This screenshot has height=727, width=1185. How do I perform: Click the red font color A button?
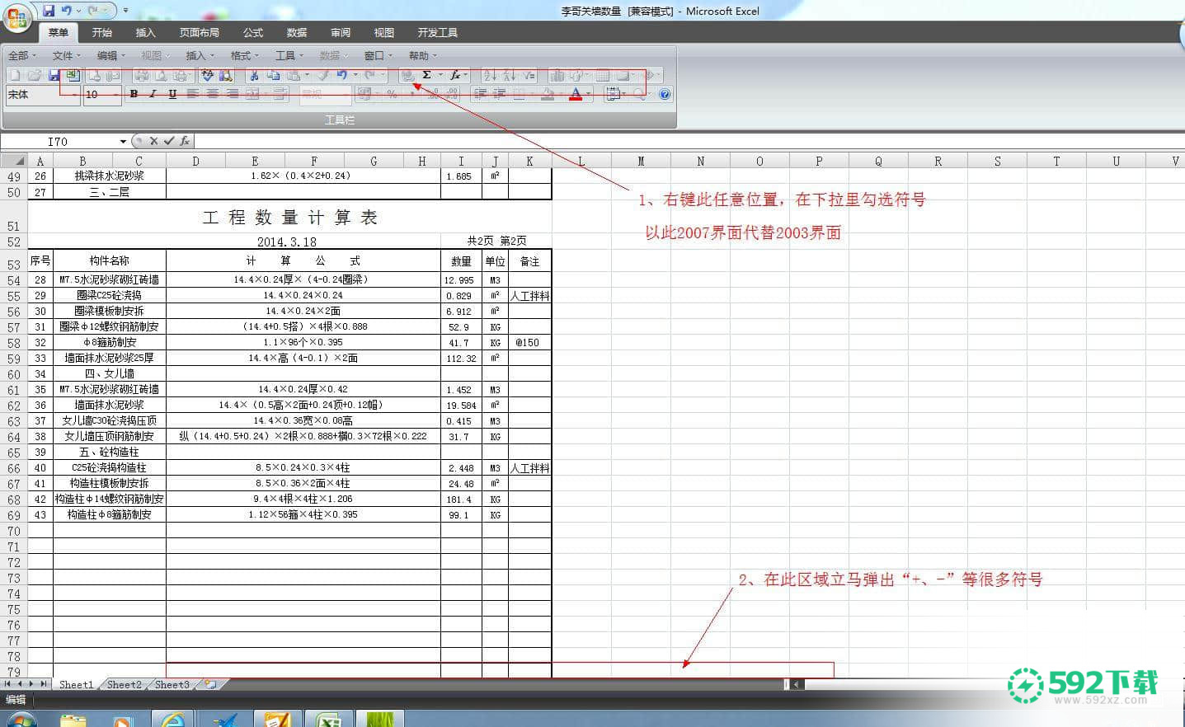pyautogui.click(x=576, y=94)
